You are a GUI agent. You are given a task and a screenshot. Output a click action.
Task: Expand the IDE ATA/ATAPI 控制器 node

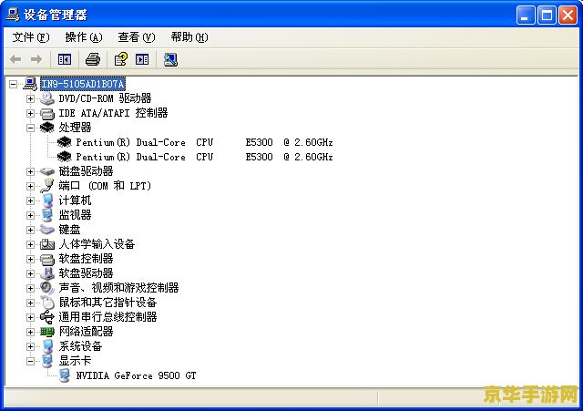(x=30, y=113)
